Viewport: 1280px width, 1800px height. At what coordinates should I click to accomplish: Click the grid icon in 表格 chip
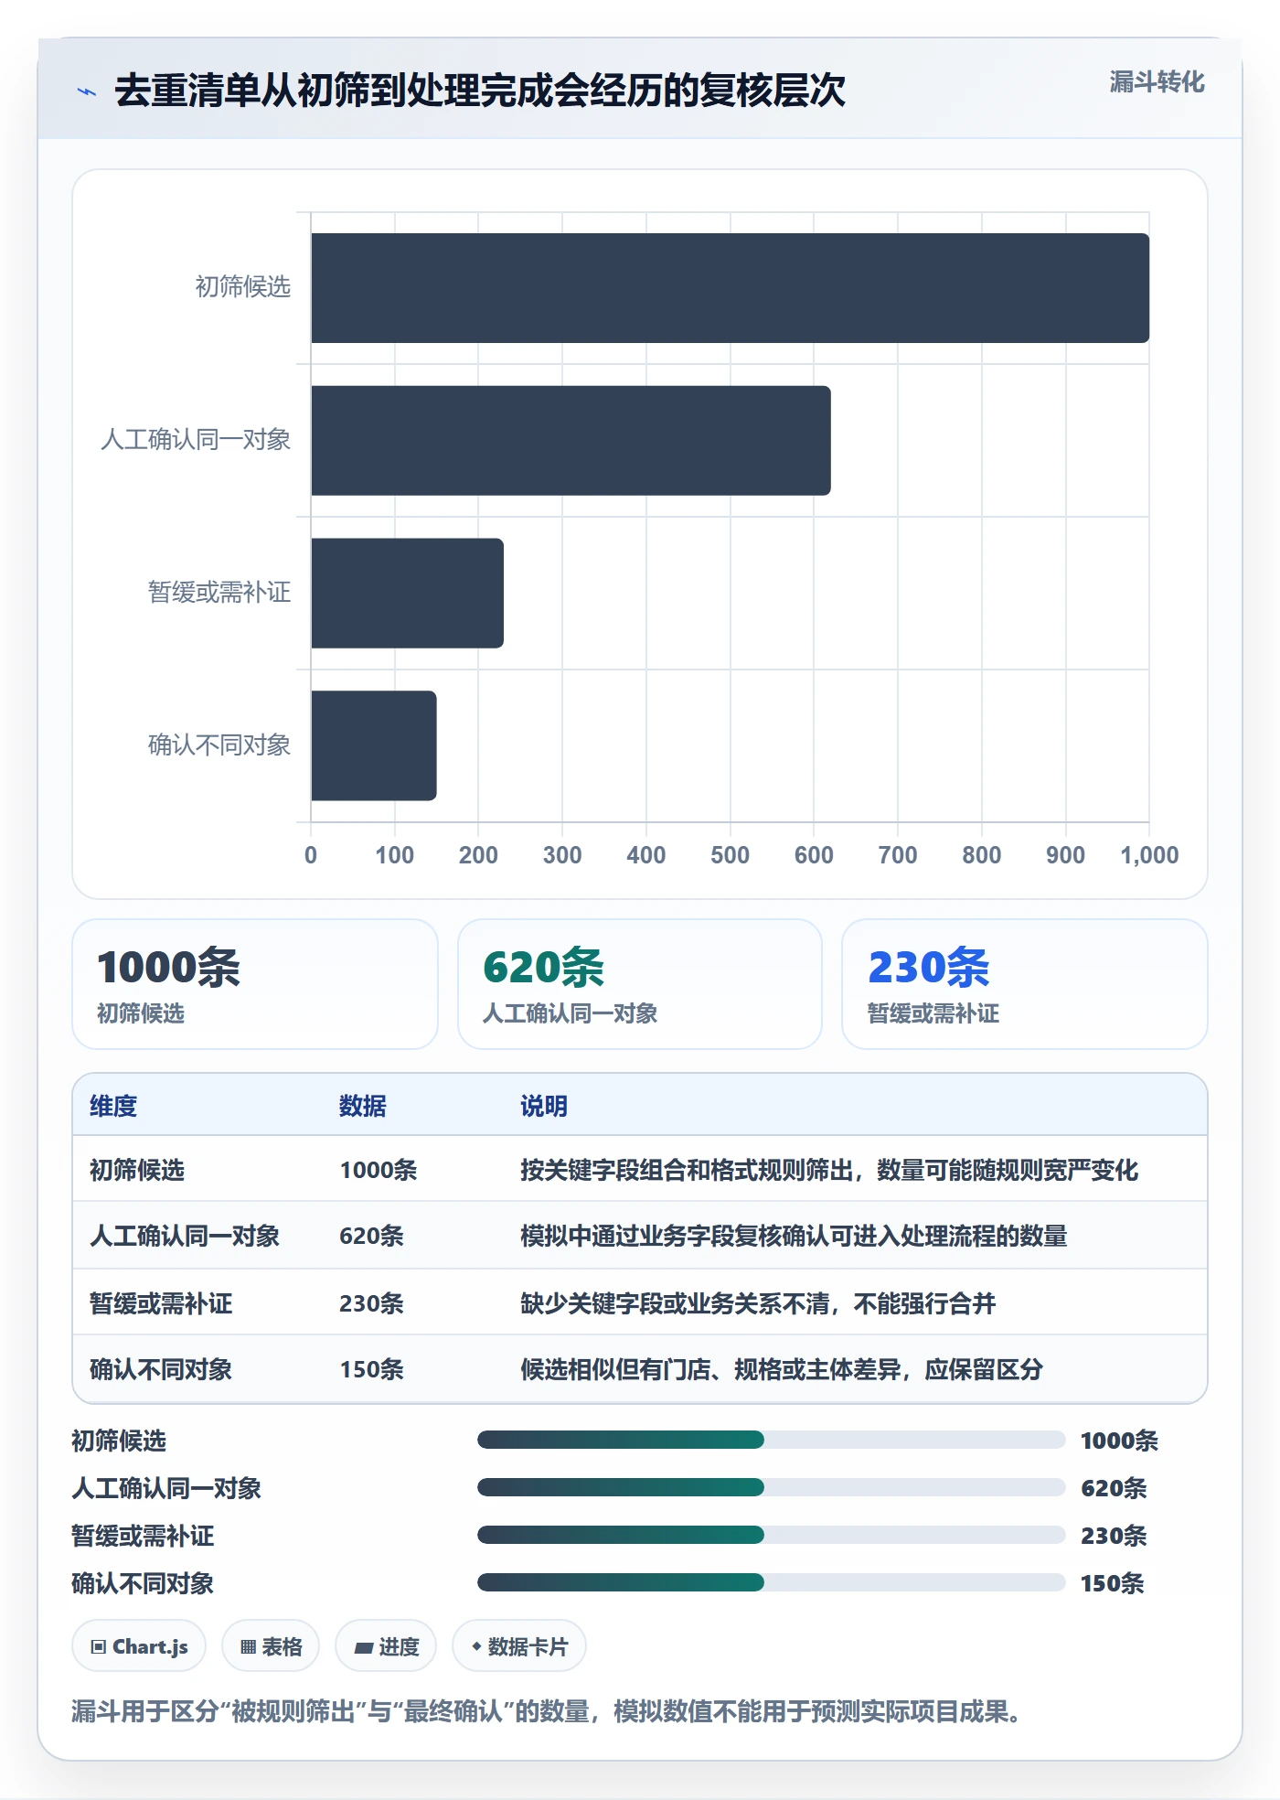coord(249,1647)
